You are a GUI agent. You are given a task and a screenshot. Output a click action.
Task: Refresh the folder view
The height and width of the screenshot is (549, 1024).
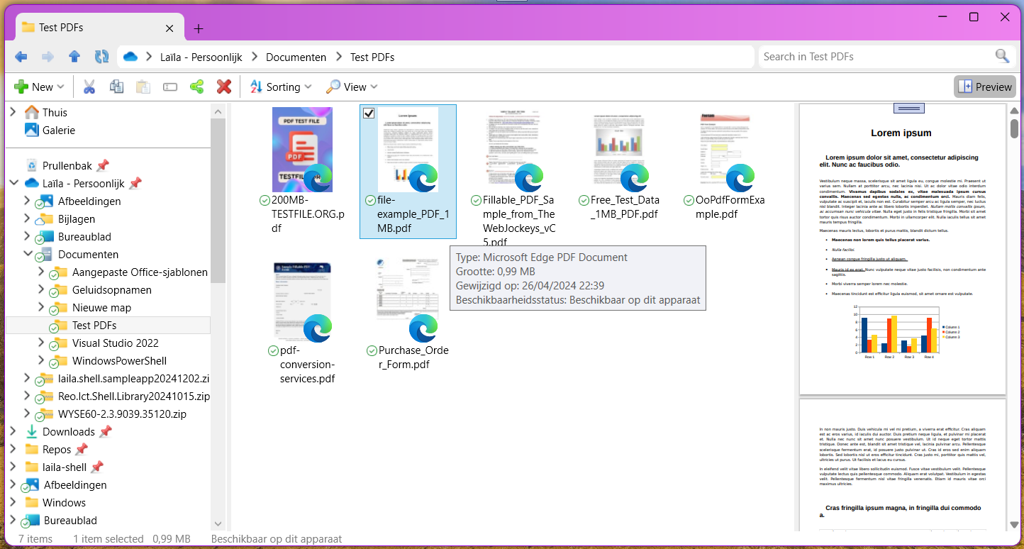tap(101, 57)
